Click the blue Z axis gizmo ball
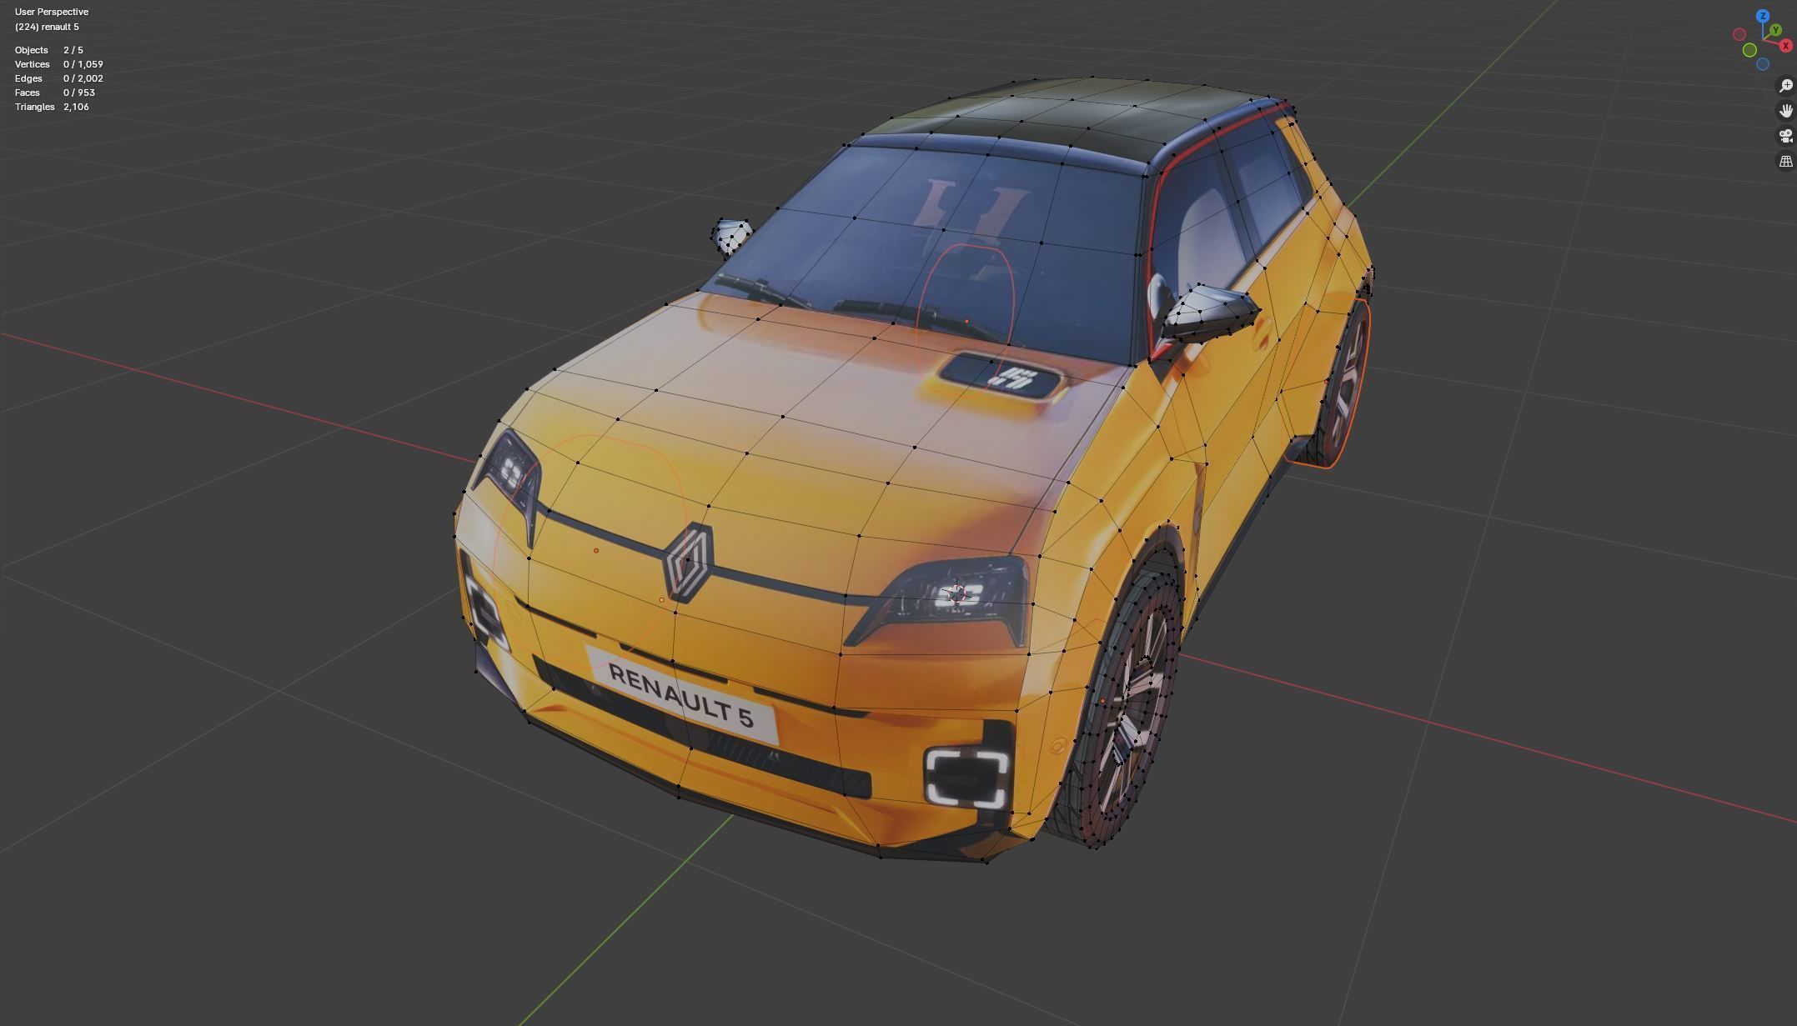The height and width of the screenshot is (1026, 1797). click(1763, 16)
